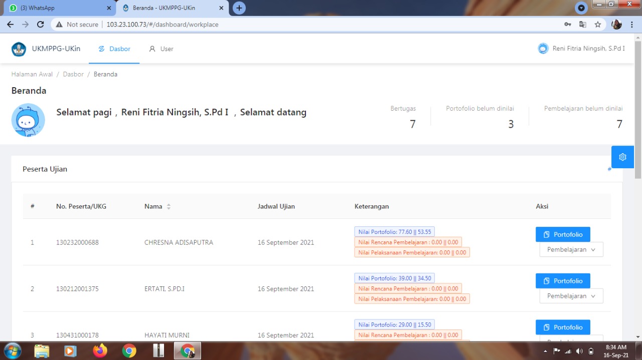
Task: Bookmark this page with the star icon
Action: tap(597, 25)
